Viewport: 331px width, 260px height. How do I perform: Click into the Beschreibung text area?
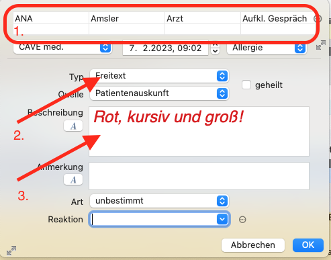tap(199, 132)
